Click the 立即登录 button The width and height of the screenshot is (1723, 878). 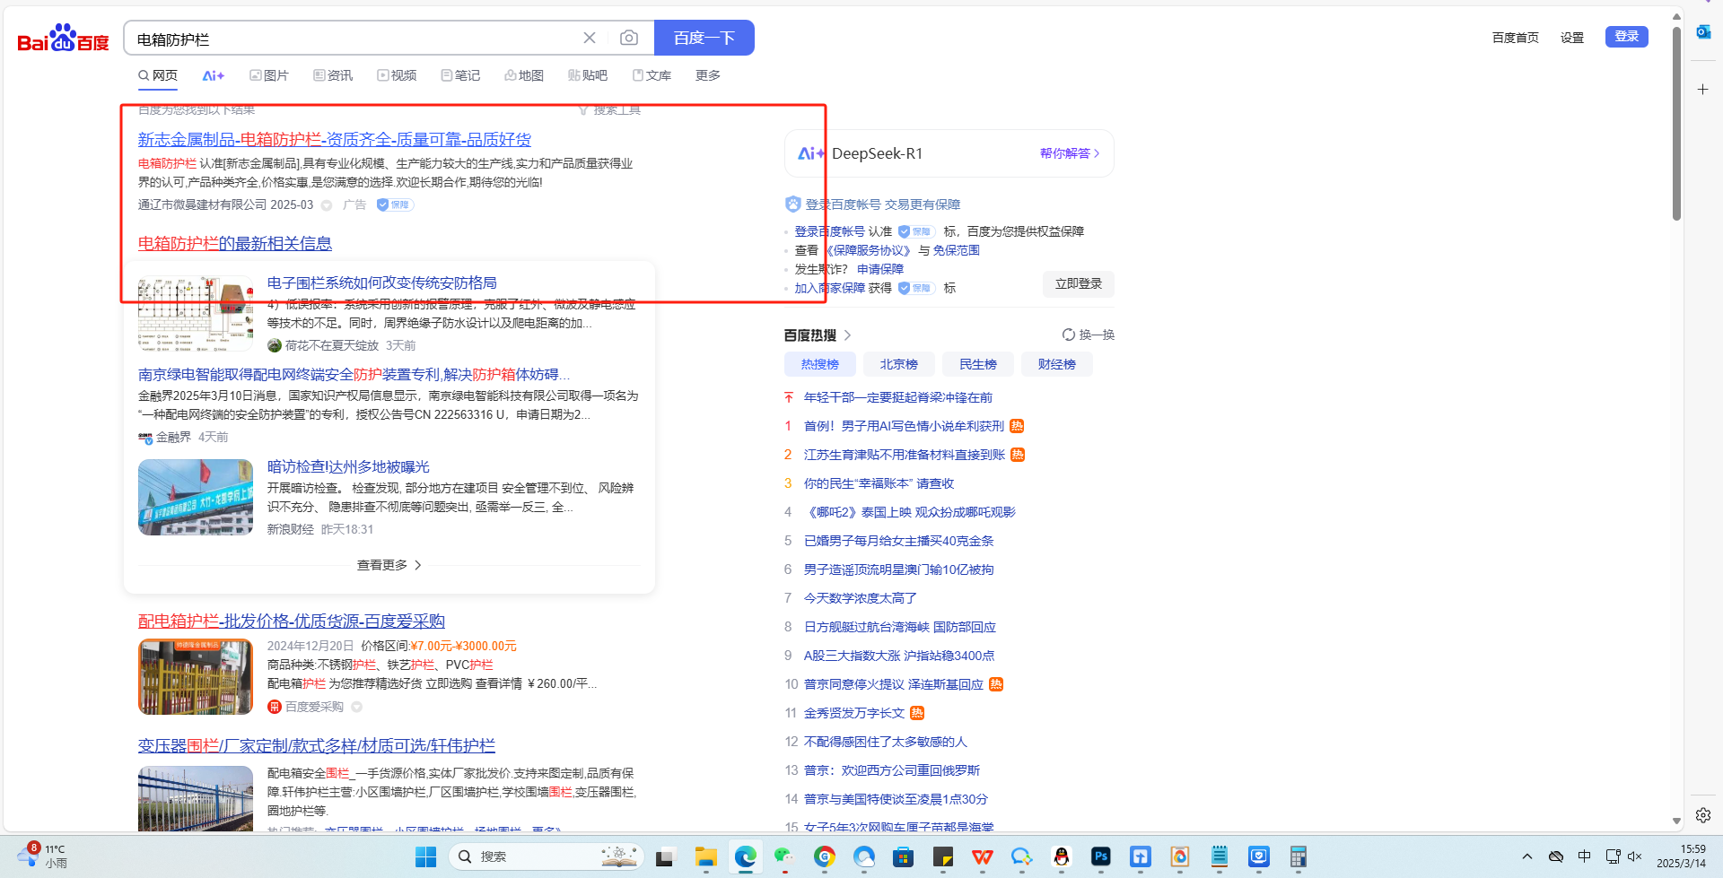(1078, 283)
